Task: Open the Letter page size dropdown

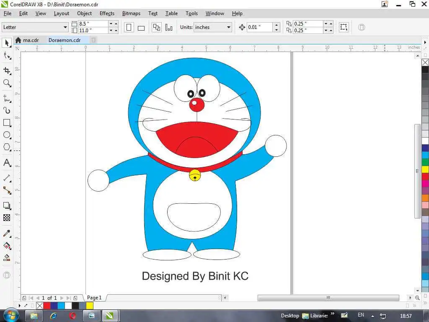Action: [65, 27]
